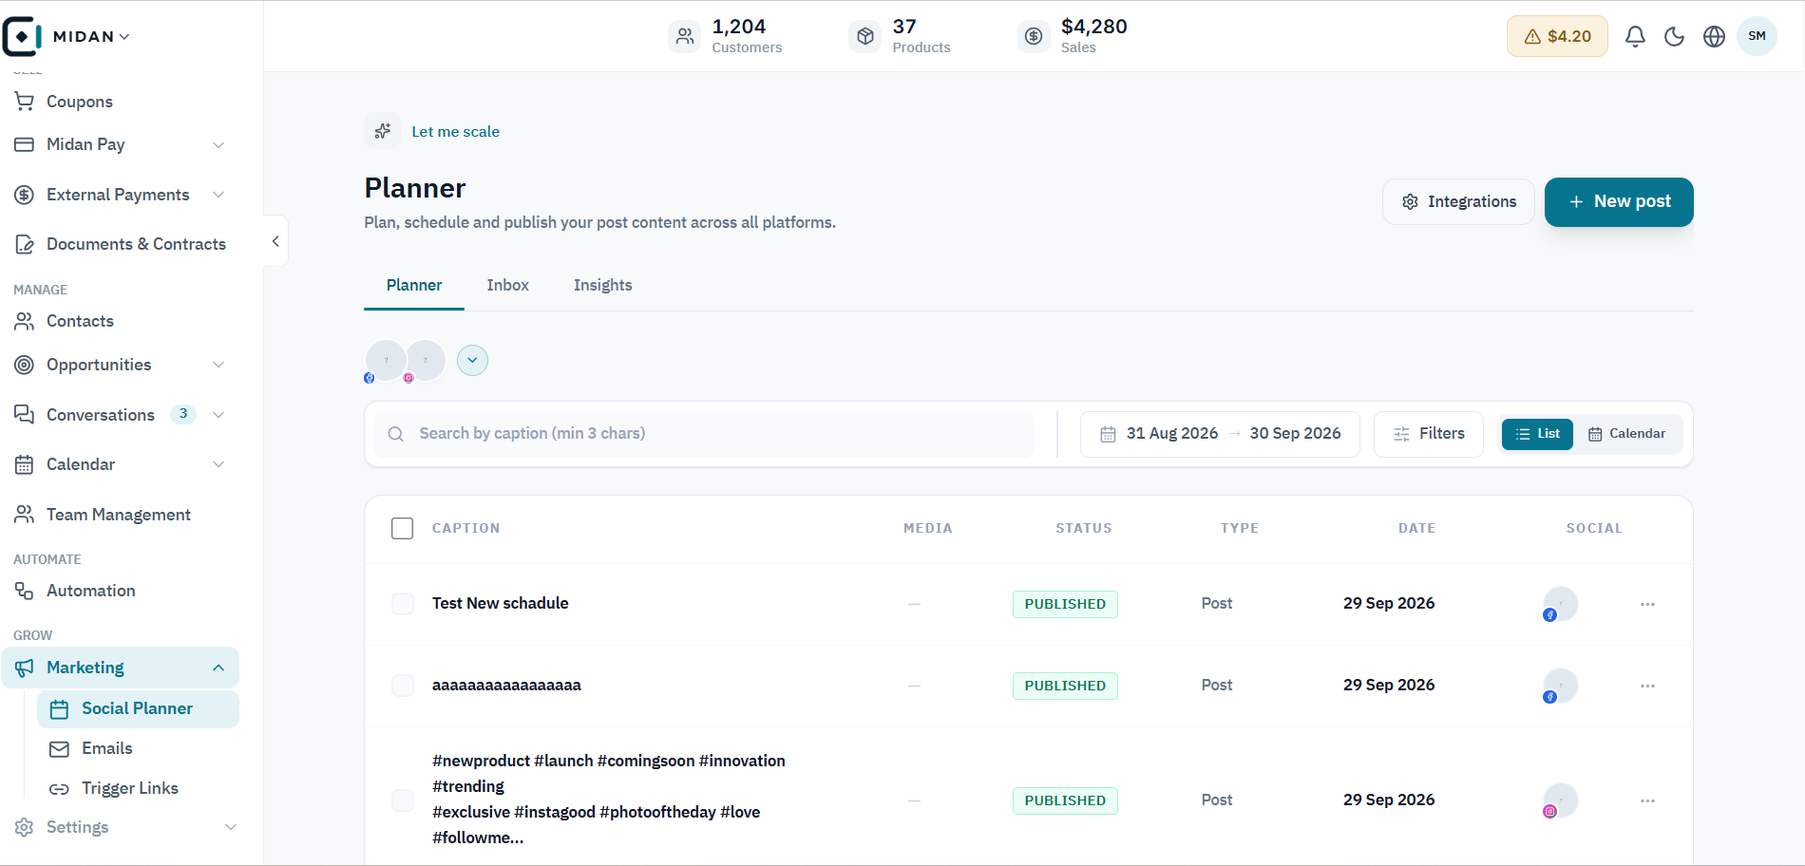Click the Midan logo icon
Viewport: 1805px width, 866px height.
click(22, 36)
